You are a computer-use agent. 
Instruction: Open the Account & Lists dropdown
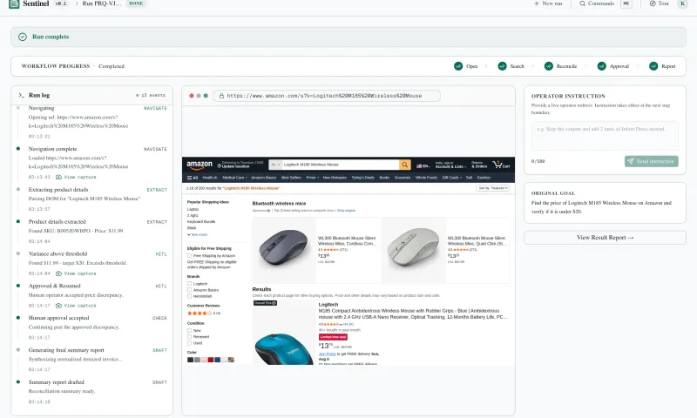(x=450, y=165)
